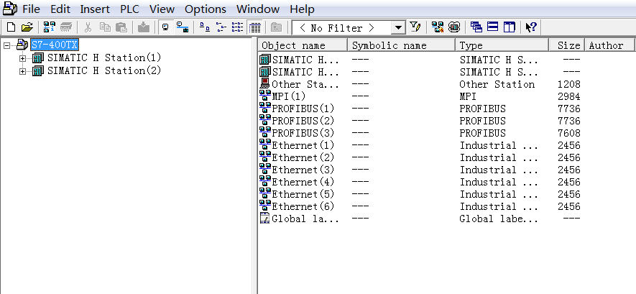
Task: Open the View menu
Action: [162, 9]
